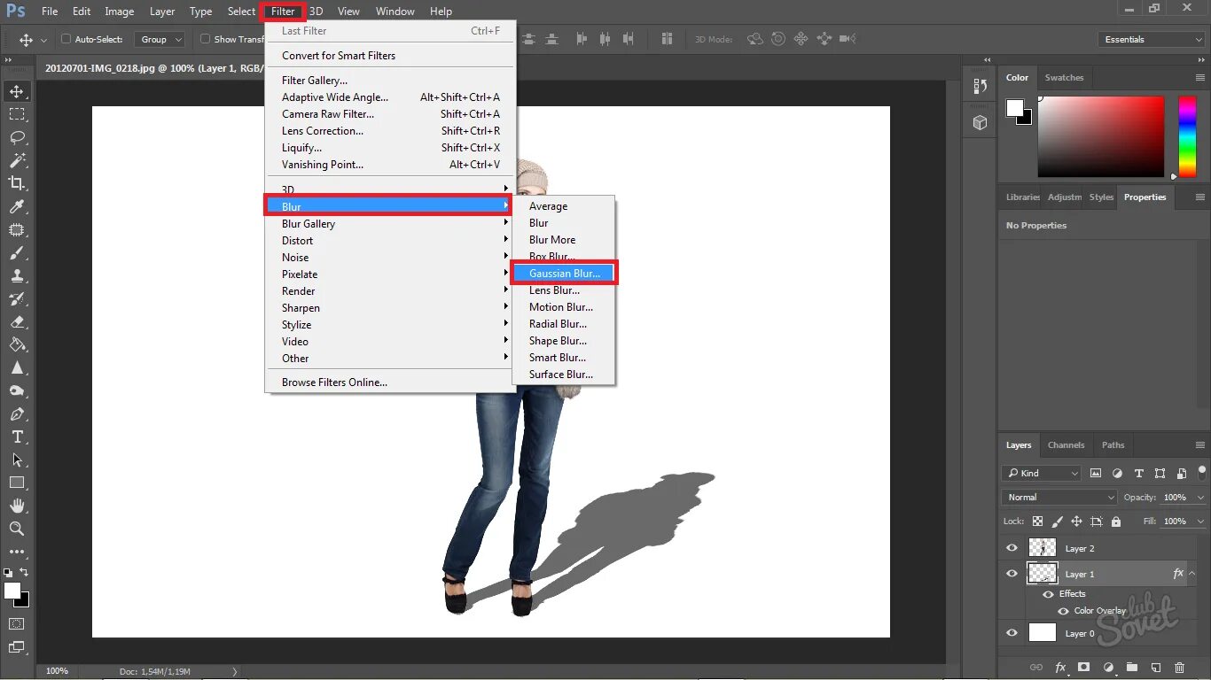The image size is (1211, 680).
Task: Open the fx layer style menu in Layers footer
Action: point(1060,668)
